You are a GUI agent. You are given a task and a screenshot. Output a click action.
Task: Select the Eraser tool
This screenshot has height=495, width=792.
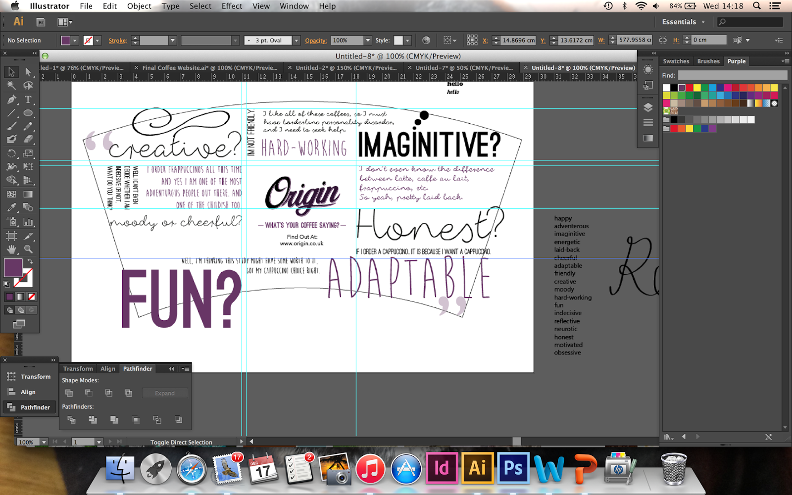pos(28,140)
